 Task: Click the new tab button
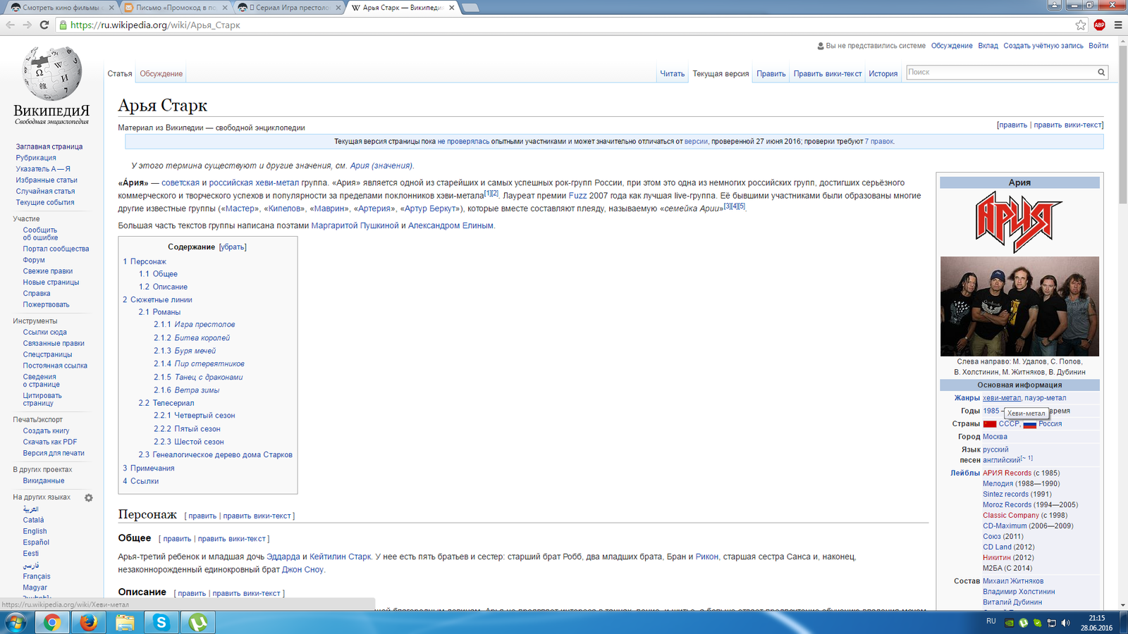tap(470, 8)
